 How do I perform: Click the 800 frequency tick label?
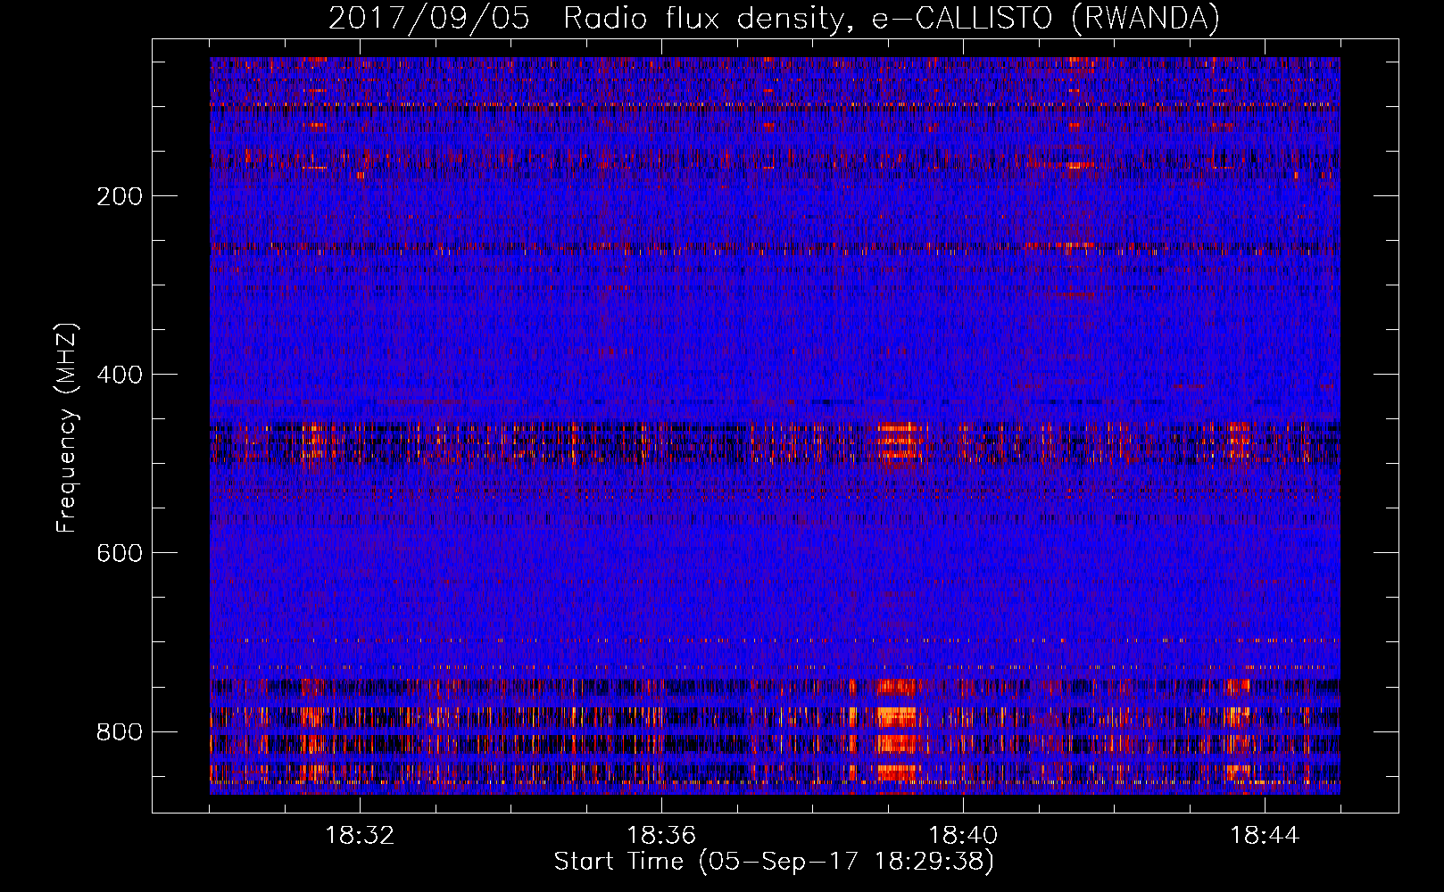coord(120,731)
